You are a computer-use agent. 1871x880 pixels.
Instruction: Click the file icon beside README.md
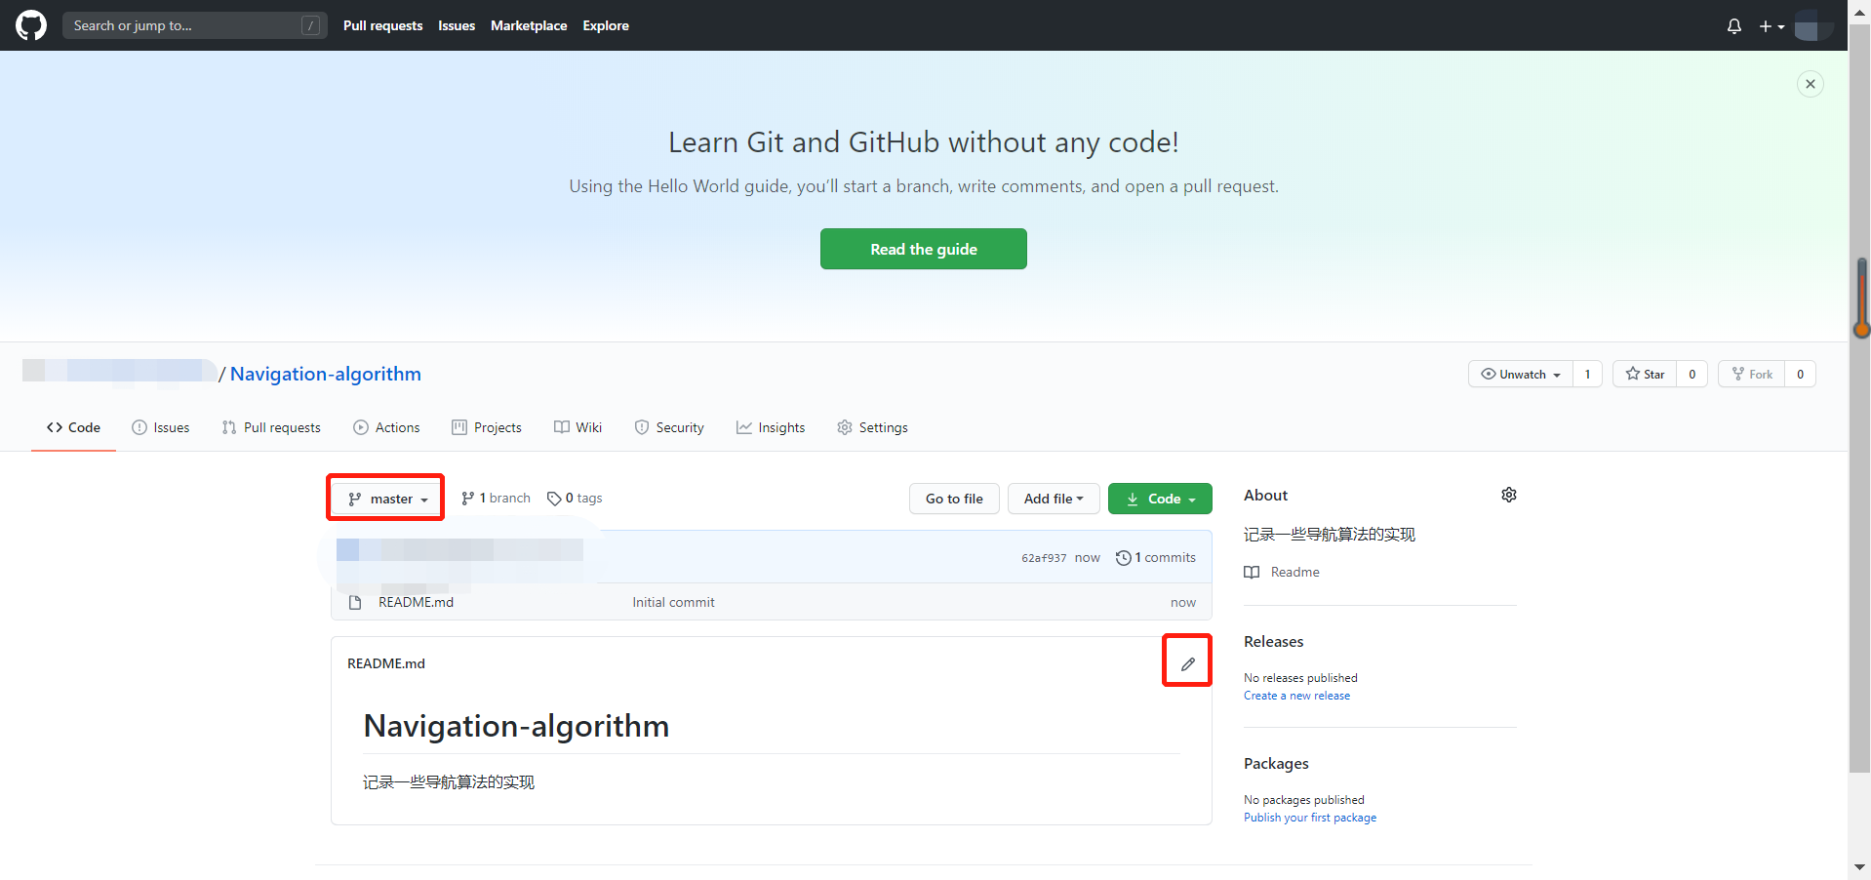pyautogui.click(x=355, y=602)
